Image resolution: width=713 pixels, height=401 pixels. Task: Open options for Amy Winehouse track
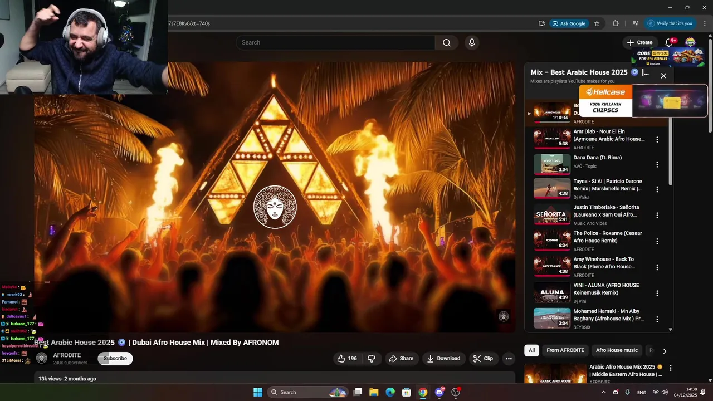(657, 267)
